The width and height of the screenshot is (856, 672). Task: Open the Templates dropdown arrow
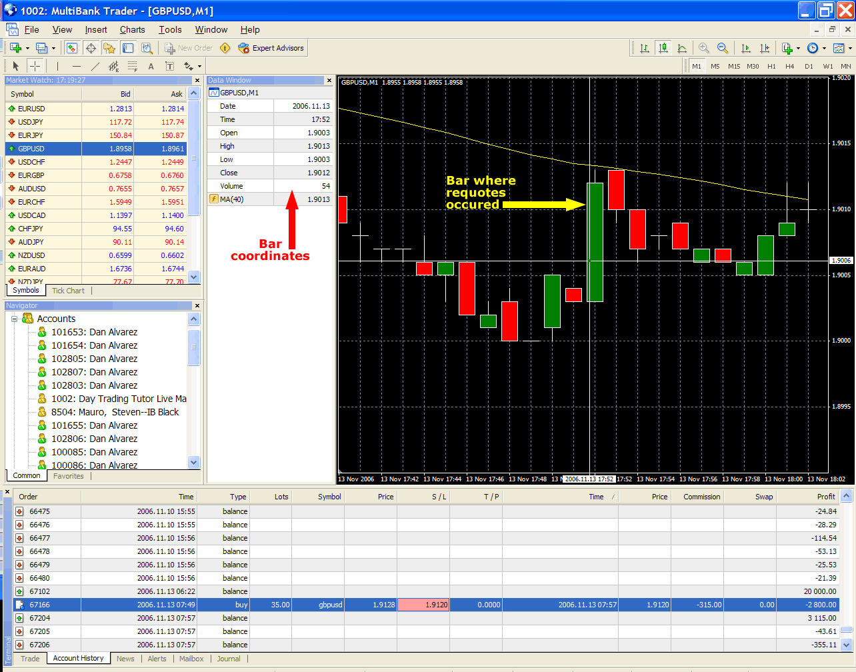click(851, 49)
